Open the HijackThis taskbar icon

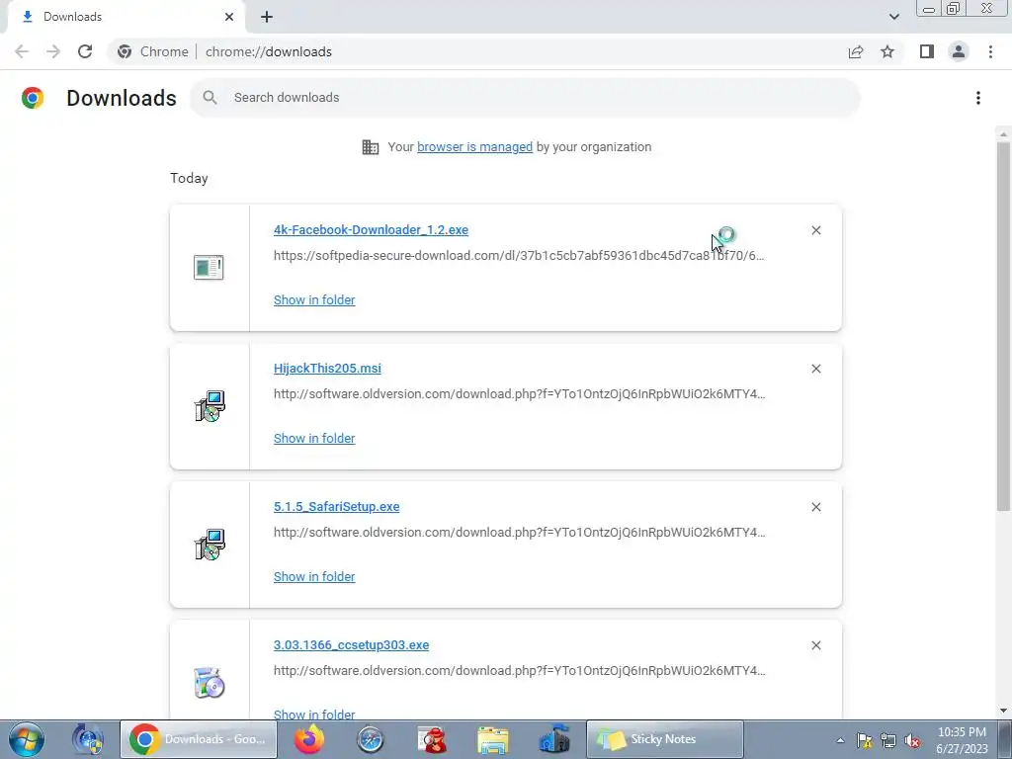tap(432, 739)
